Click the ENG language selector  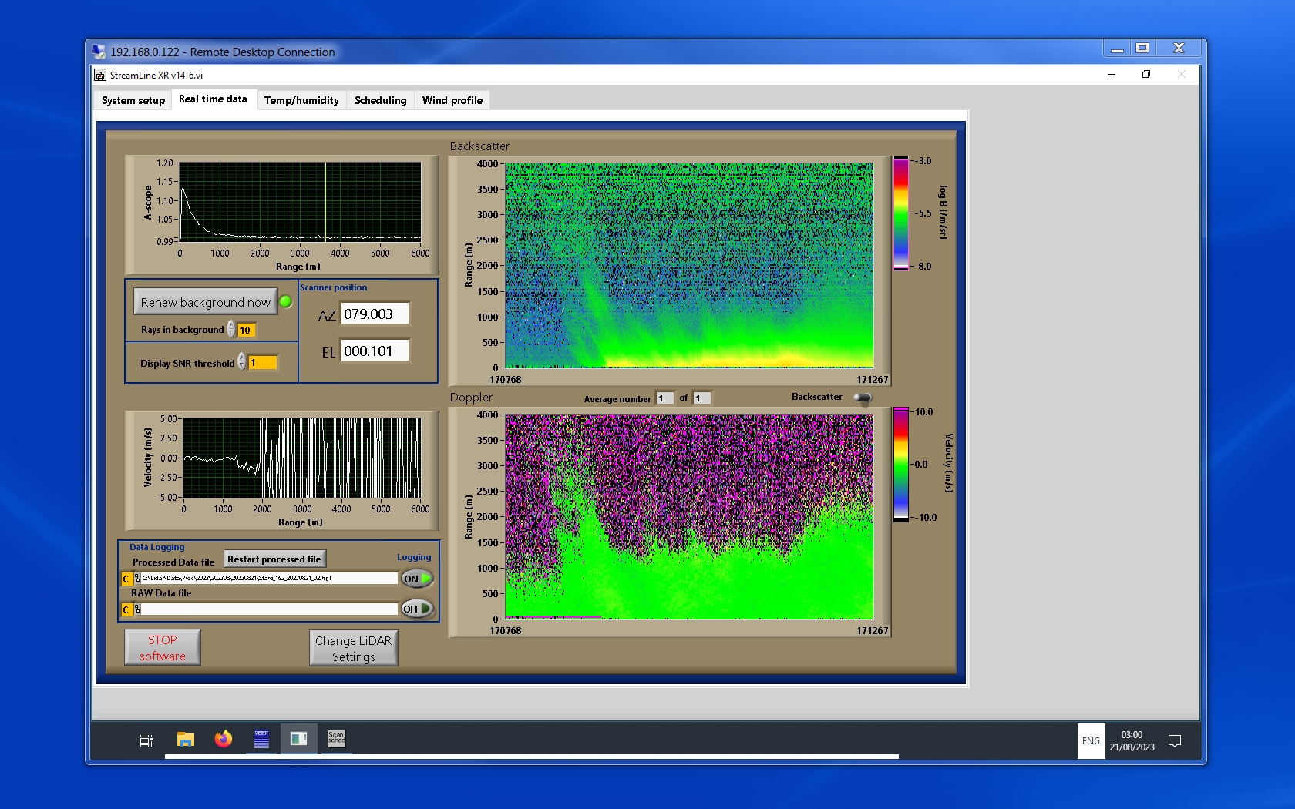[x=1091, y=741]
